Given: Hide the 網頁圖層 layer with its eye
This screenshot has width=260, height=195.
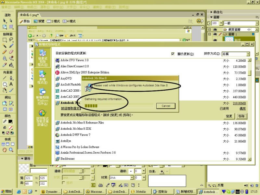Looking at the screenshot, I should coord(215,30).
